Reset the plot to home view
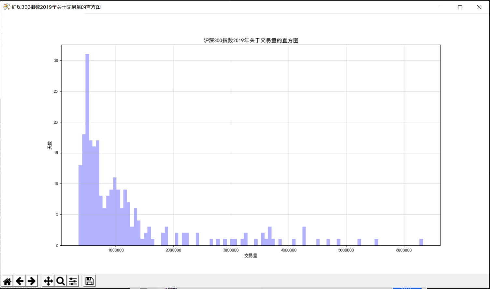Viewport: 490px width, 289px height. pos(7,281)
